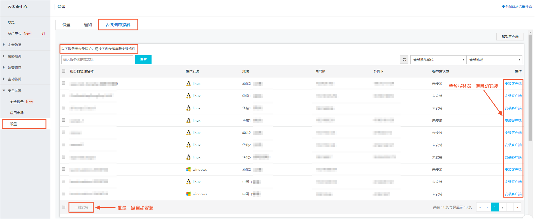535x219 pixels.
Task: Switch to the 设置 tab
Action: tap(66, 25)
